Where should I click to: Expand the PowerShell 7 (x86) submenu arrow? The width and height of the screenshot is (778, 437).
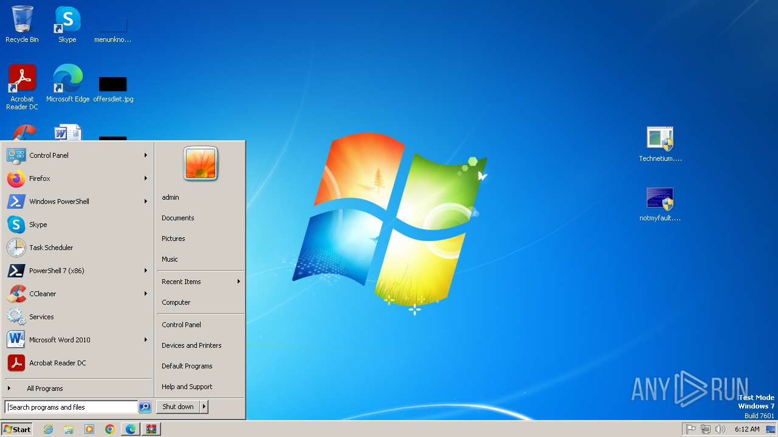tap(146, 271)
